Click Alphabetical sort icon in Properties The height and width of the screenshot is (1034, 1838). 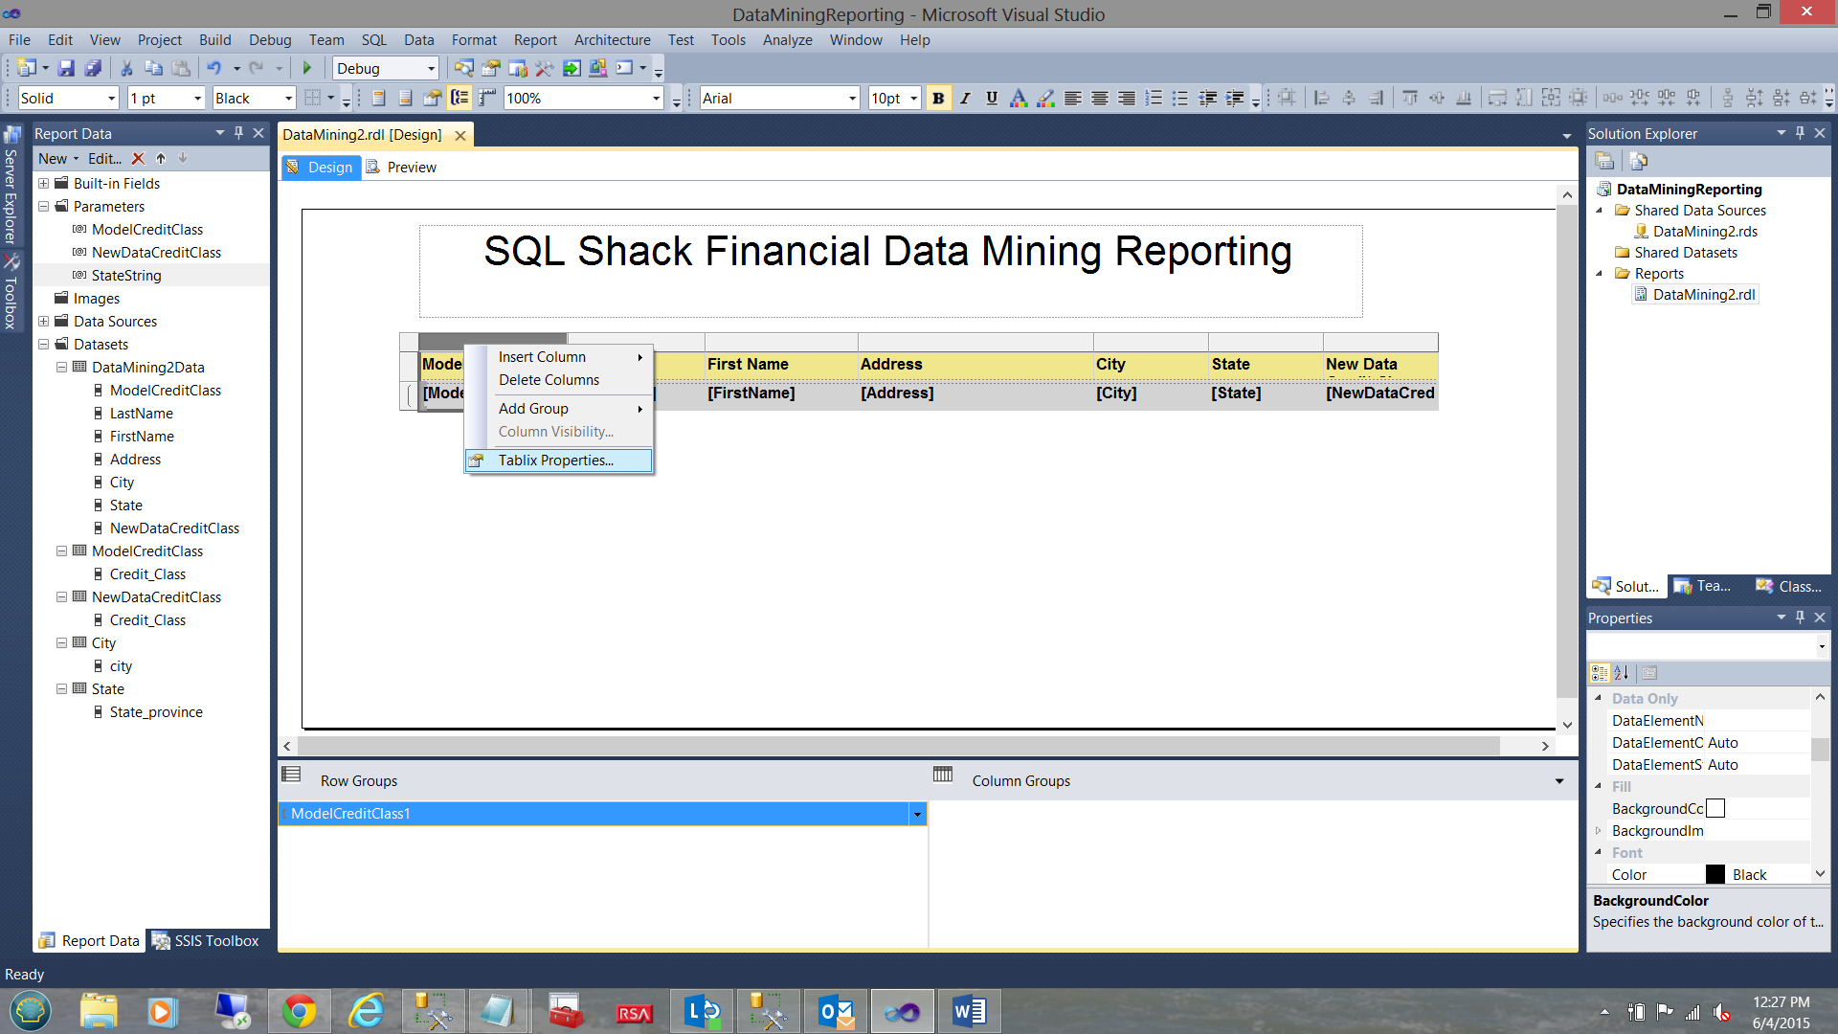tap(1622, 672)
